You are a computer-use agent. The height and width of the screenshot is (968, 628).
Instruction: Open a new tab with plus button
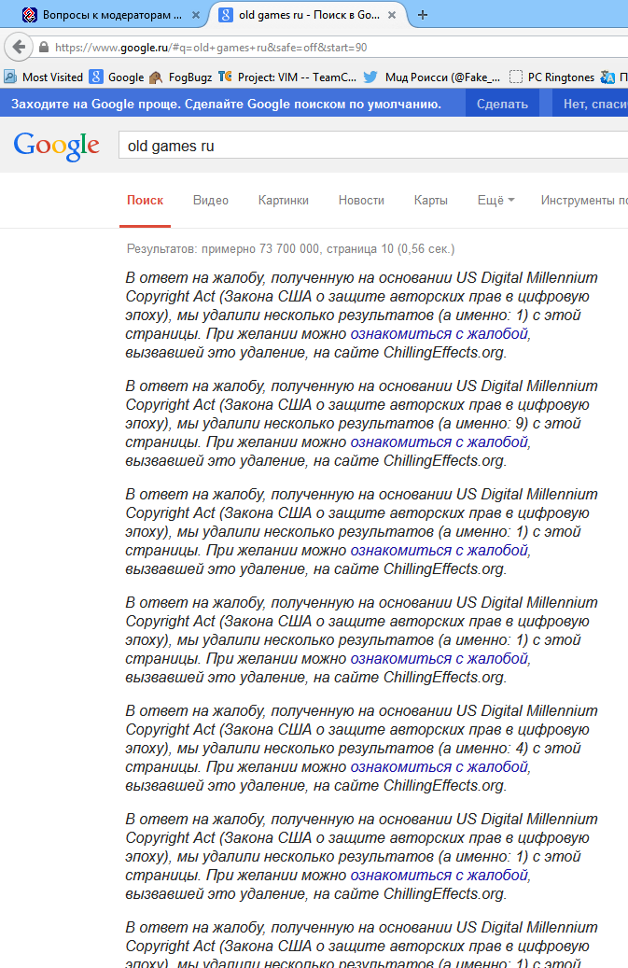423,15
